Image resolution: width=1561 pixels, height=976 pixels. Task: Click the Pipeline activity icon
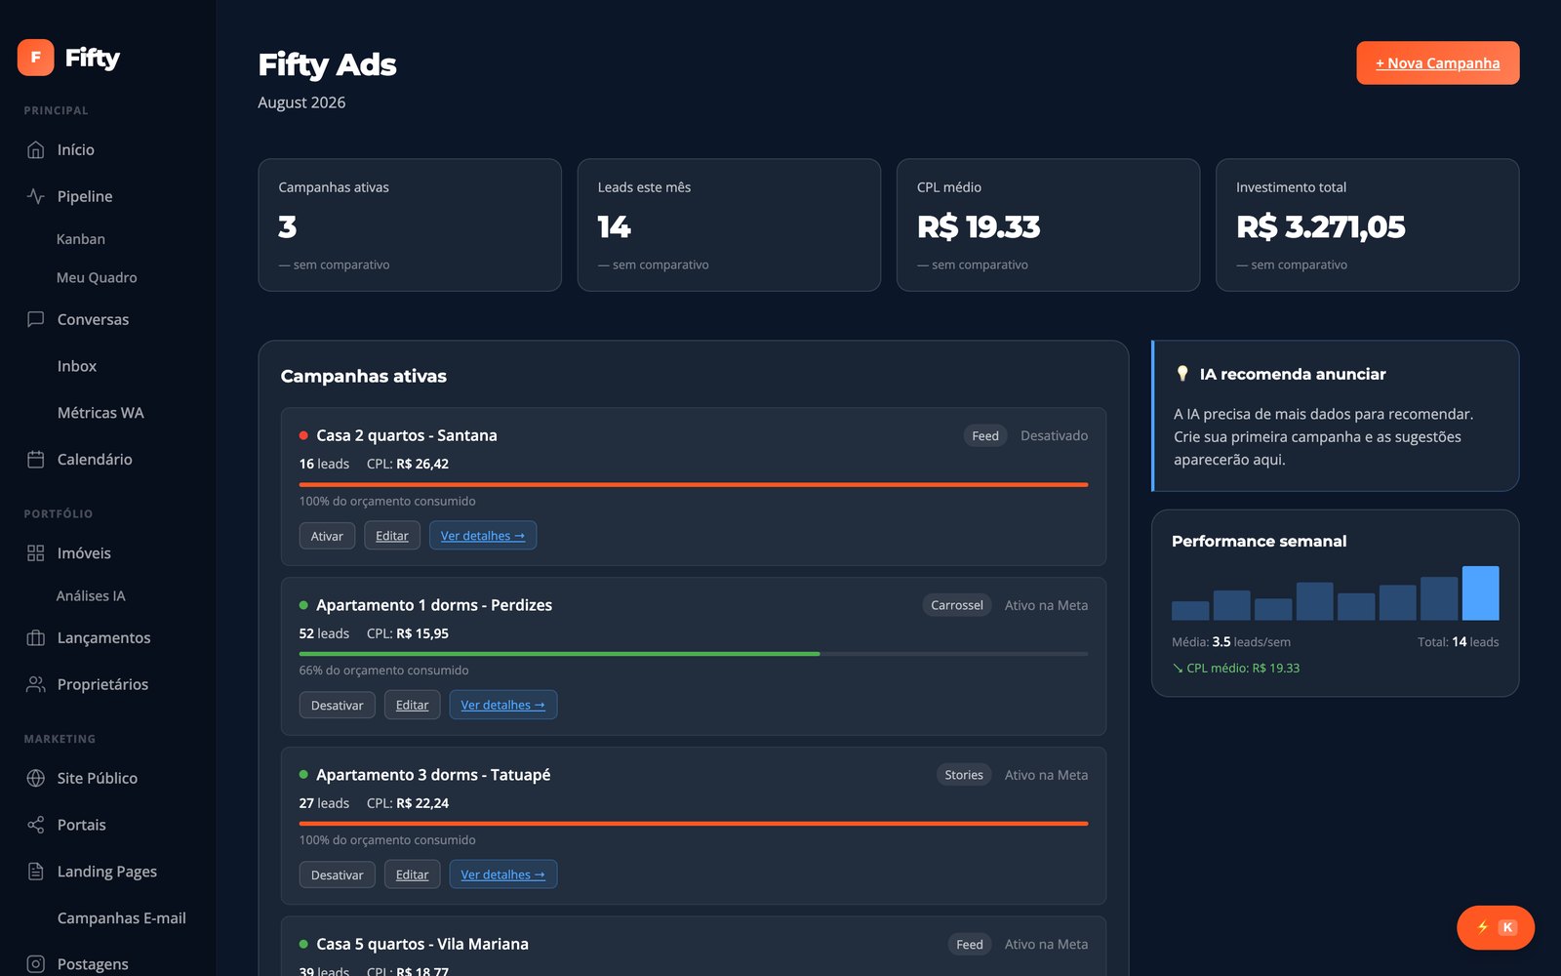pos(36,196)
